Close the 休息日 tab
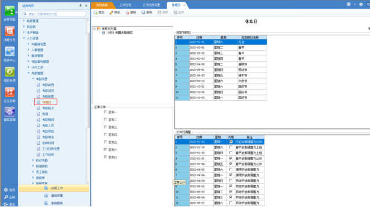This screenshot has height=207, width=370. click(x=184, y=5)
